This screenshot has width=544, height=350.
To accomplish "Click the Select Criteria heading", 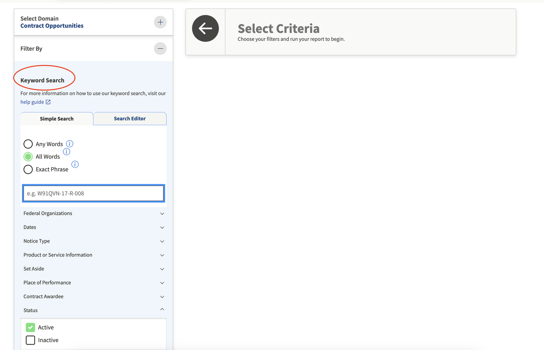I will point(279,28).
